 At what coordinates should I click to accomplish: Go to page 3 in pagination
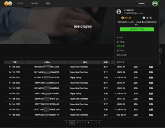coord(83,123)
